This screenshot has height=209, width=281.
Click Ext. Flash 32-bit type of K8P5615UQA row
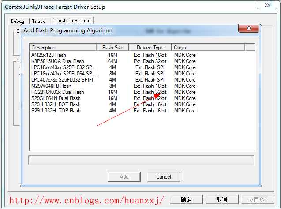pyautogui.click(x=150, y=61)
